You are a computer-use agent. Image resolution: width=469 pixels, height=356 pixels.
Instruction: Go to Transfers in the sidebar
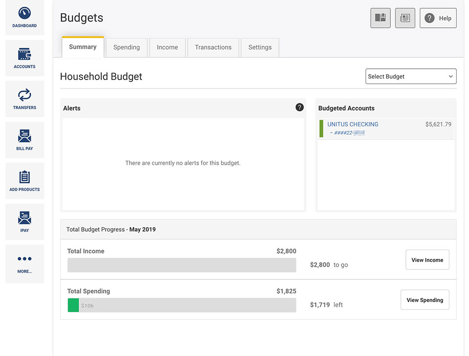[x=24, y=99]
